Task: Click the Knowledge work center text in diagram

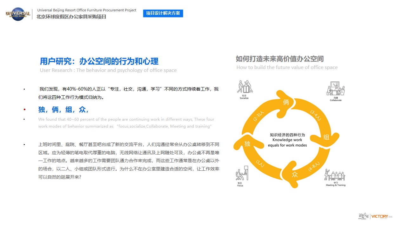Action: point(287,140)
